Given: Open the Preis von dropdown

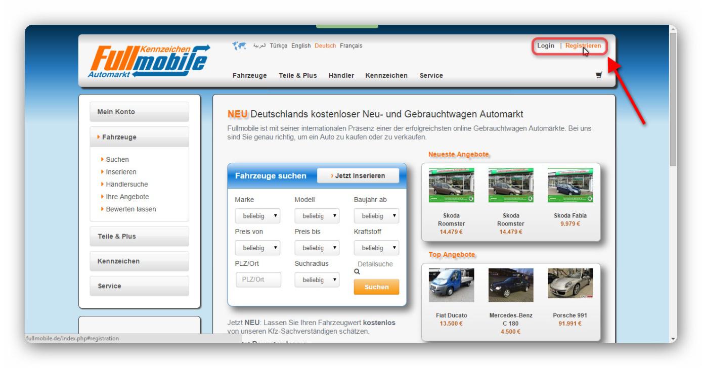Looking at the screenshot, I should (257, 248).
